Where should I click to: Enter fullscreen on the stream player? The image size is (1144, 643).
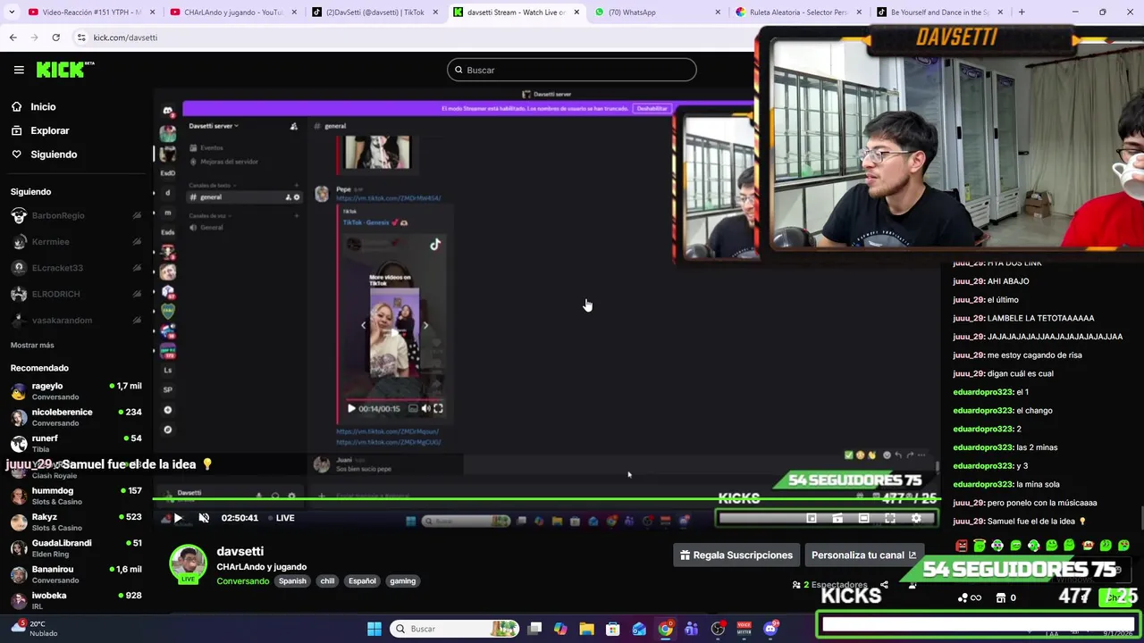tap(890, 518)
